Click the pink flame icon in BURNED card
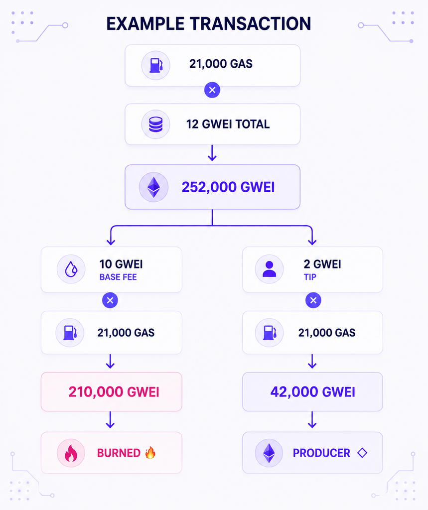428x510 pixels. coord(71,453)
